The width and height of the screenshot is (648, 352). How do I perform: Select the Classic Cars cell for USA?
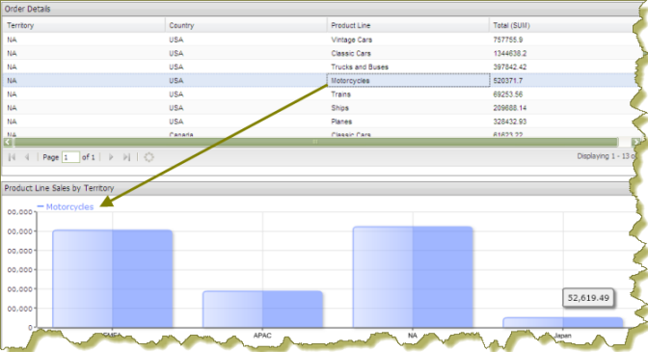click(x=351, y=53)
